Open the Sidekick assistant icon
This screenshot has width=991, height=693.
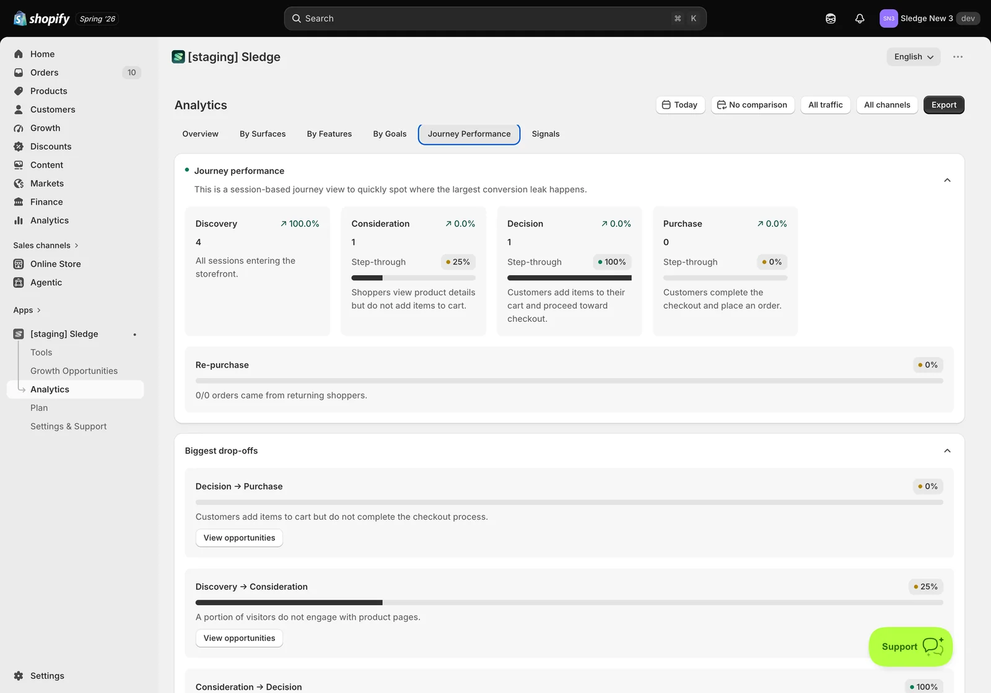pyautogui.click(x=831, y=19)
